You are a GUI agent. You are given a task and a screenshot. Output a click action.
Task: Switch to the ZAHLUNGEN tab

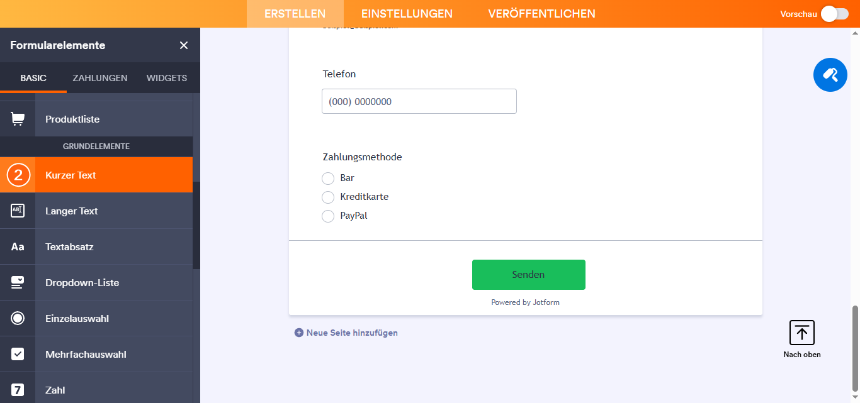tap(99, 77)
